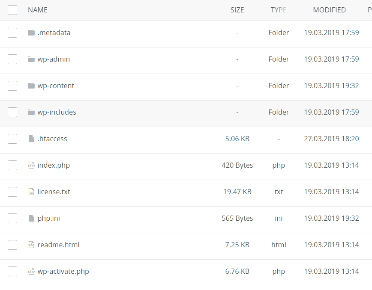Click the .metadata folder icon

pos(31,33)
